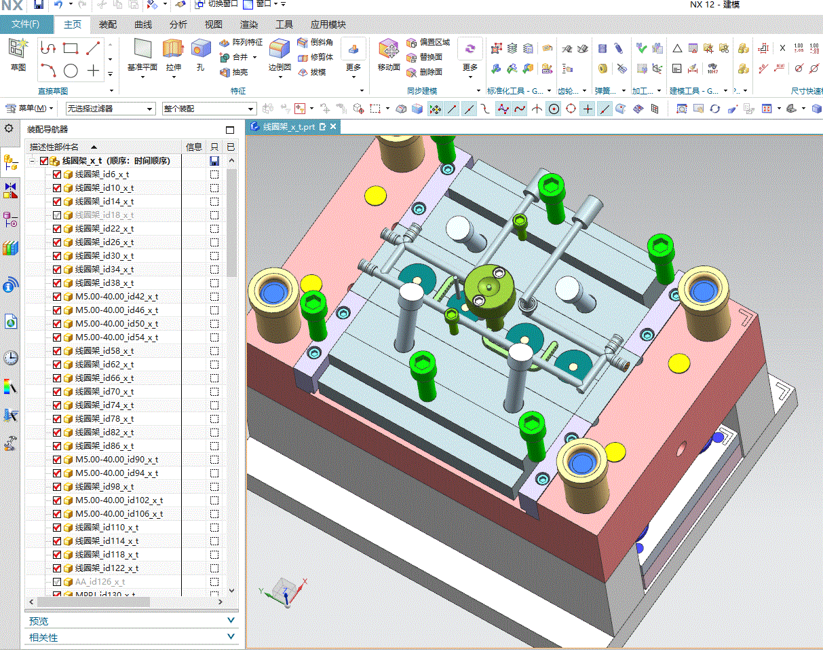Check the greyed AA_id126_x_t checkbox

click(57, 582)
